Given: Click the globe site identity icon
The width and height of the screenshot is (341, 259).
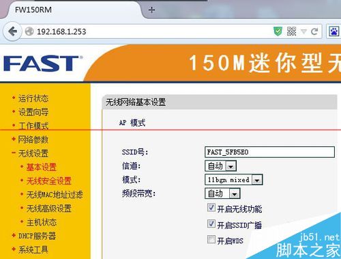Looking at the screenshot, I should tap(29, 31).
